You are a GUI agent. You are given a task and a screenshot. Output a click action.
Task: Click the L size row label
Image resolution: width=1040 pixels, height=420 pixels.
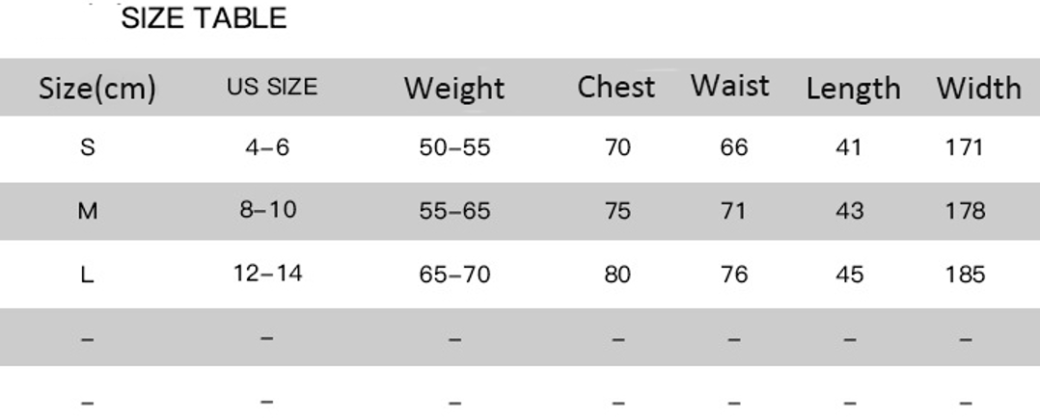(88, 276)
